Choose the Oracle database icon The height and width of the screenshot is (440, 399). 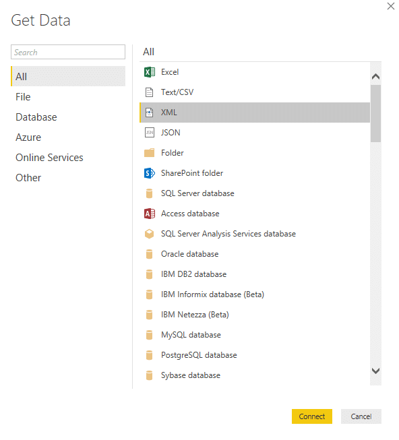149,254
